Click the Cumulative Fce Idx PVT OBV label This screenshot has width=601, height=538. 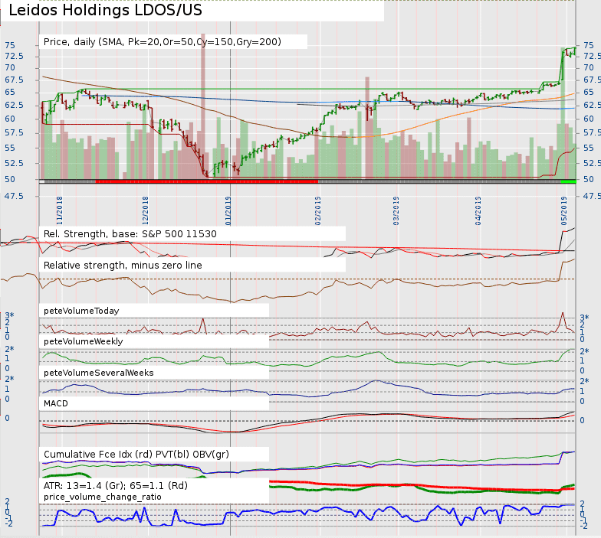pos(136,455)
